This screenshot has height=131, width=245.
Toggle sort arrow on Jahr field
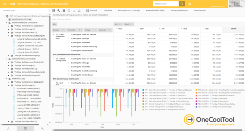click(x=119, y=24)
